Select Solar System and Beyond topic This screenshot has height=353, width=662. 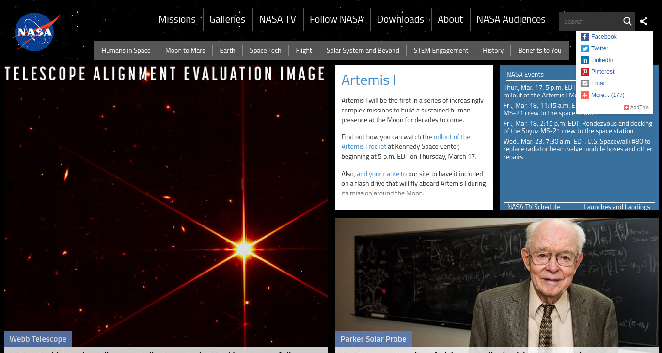point(363,50)
